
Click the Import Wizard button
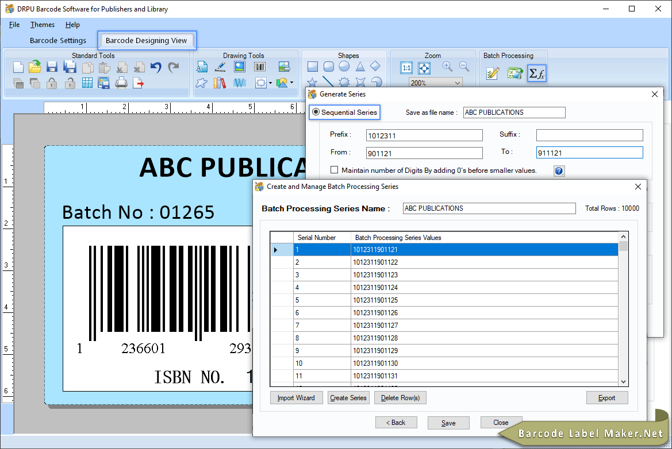[x=296, y=398]
